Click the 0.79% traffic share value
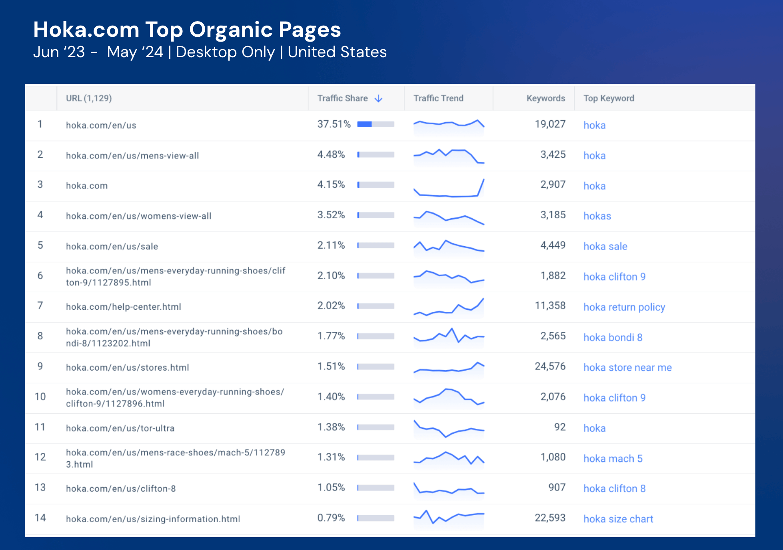Screen dimensions: 783x550 (x=331, y=518)
